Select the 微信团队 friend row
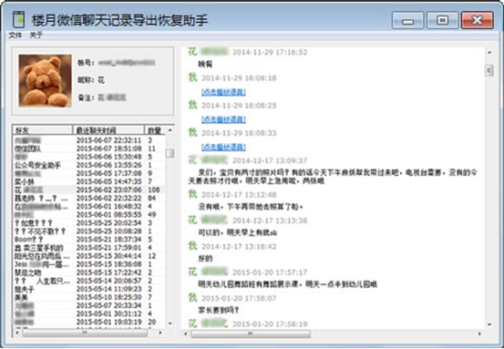504x349 pixels. coord(89,149)
